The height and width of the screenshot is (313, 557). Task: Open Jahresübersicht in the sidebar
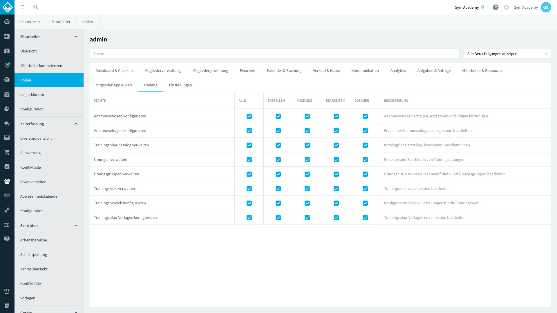49,269
